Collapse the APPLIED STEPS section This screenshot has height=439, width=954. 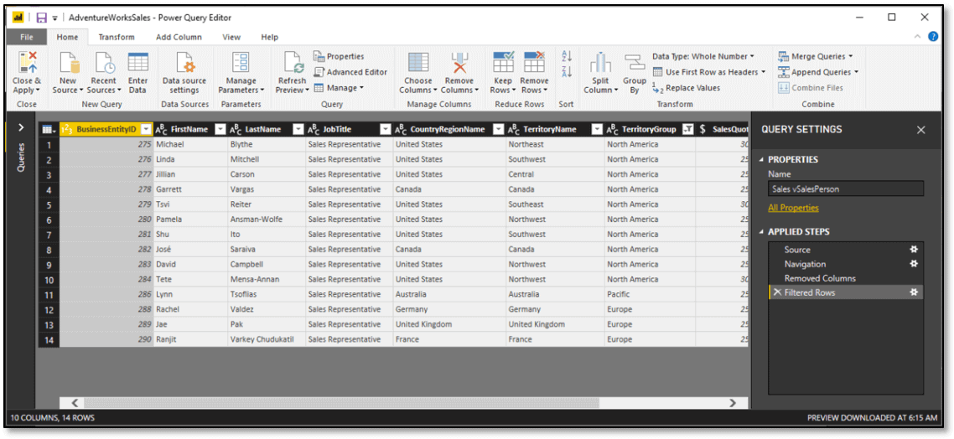tap(760, 232)
